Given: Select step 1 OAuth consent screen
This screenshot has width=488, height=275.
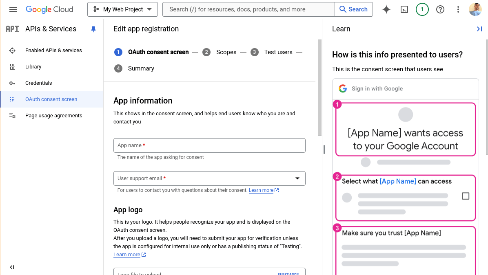Looking at the screenshot, I should 151,52.
